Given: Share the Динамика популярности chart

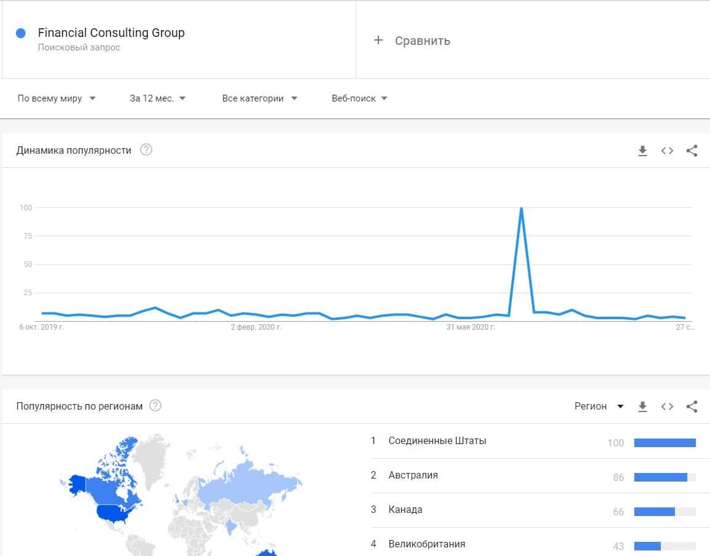Looking at the screenshot, I should pyautogui.click(x=692, y=151).
